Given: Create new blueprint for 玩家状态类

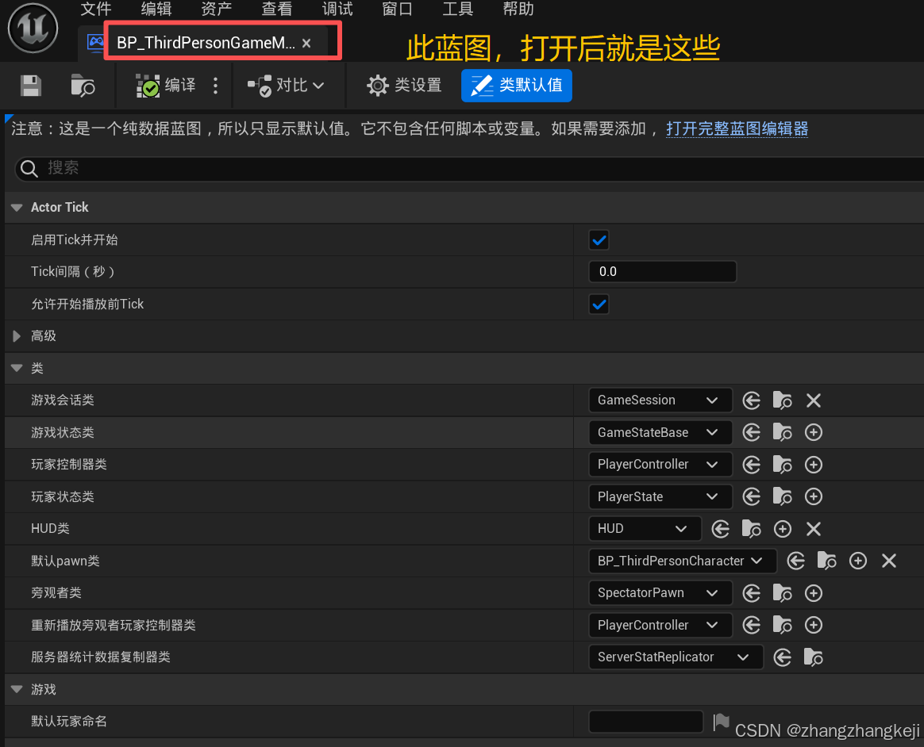Looking at the screenshot, I should click(x=813, y=497).
